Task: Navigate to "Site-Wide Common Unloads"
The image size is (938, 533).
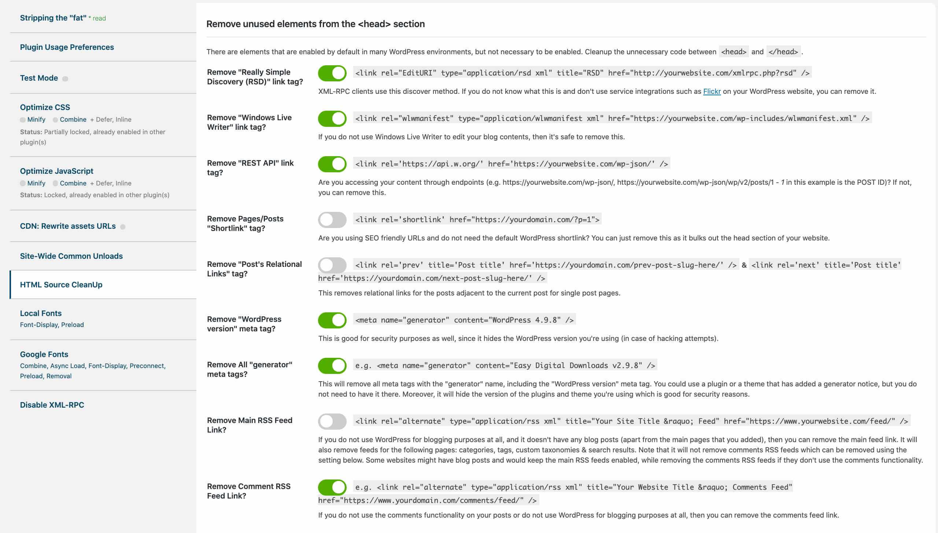Action: (71, 256)
